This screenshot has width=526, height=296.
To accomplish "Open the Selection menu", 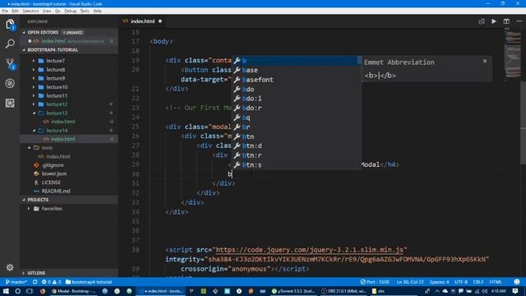I will point(30,11).
